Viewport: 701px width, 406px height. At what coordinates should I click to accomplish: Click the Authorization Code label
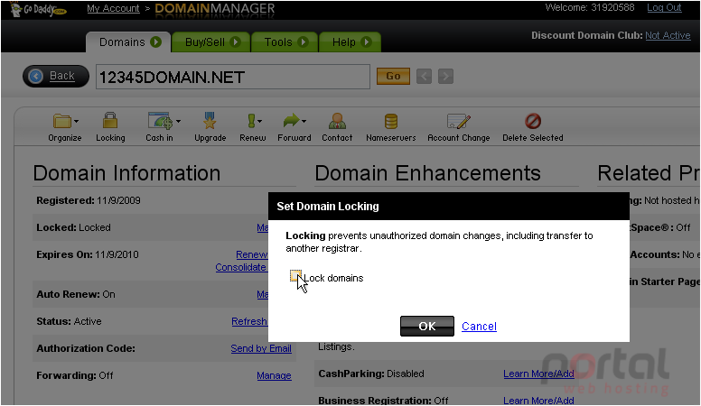[86, 348]
